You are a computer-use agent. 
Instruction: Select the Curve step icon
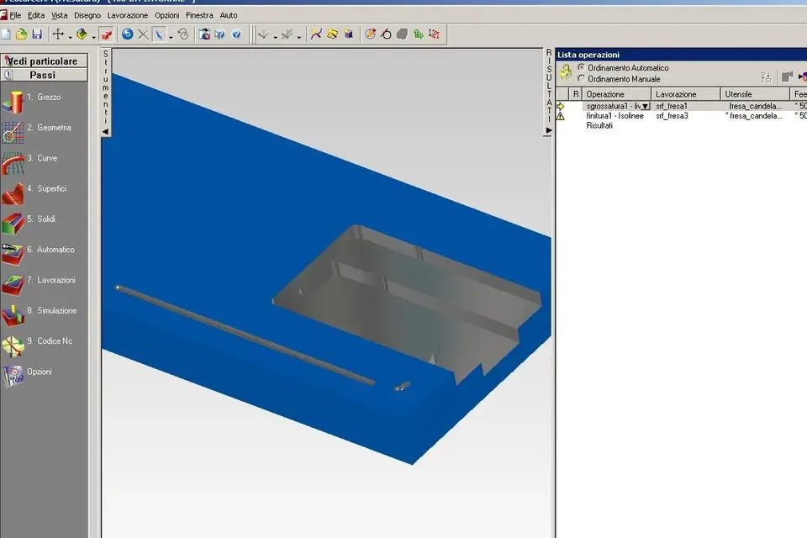(x=13, y=161)
